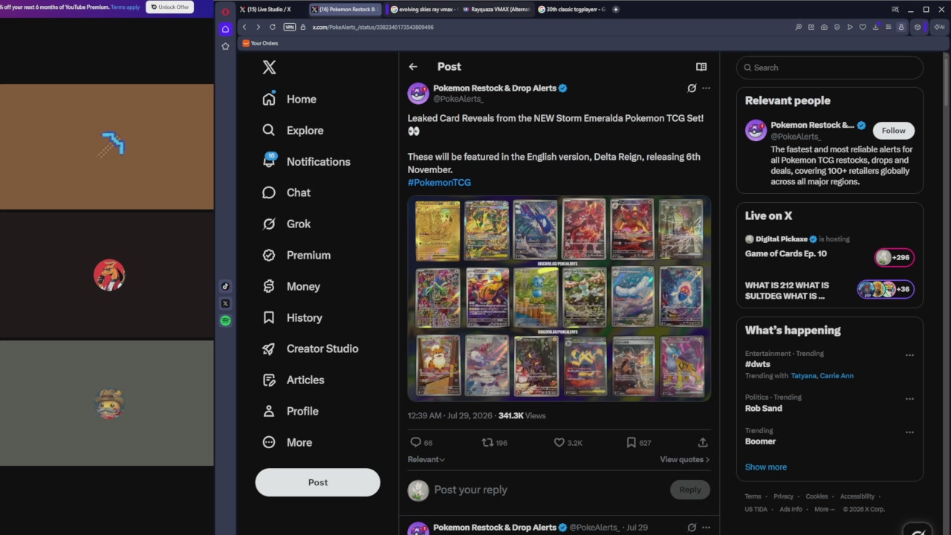Click the Grok icon on PokeAlerts post

[692, 88]
